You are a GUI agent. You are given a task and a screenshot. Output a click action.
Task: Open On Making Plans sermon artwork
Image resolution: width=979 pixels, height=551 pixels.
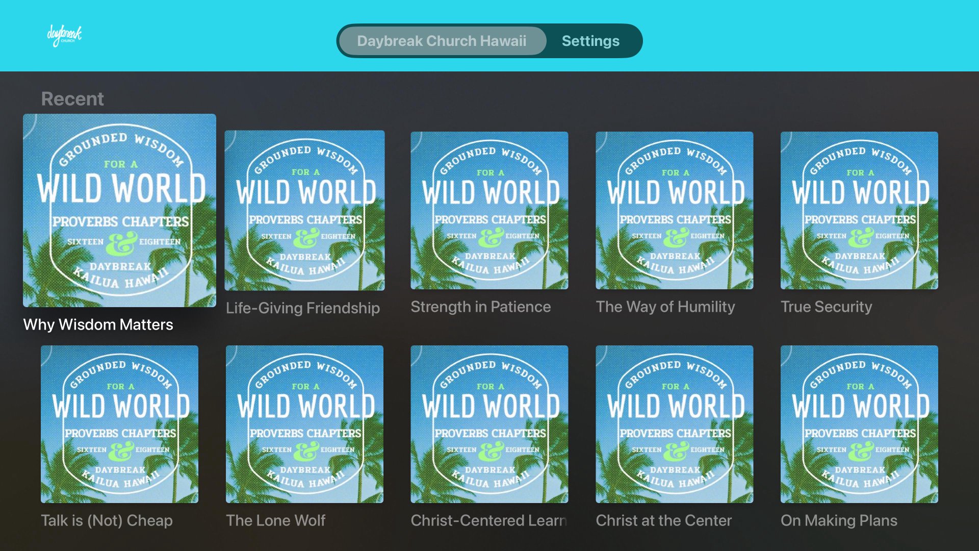tap(859, 424)
